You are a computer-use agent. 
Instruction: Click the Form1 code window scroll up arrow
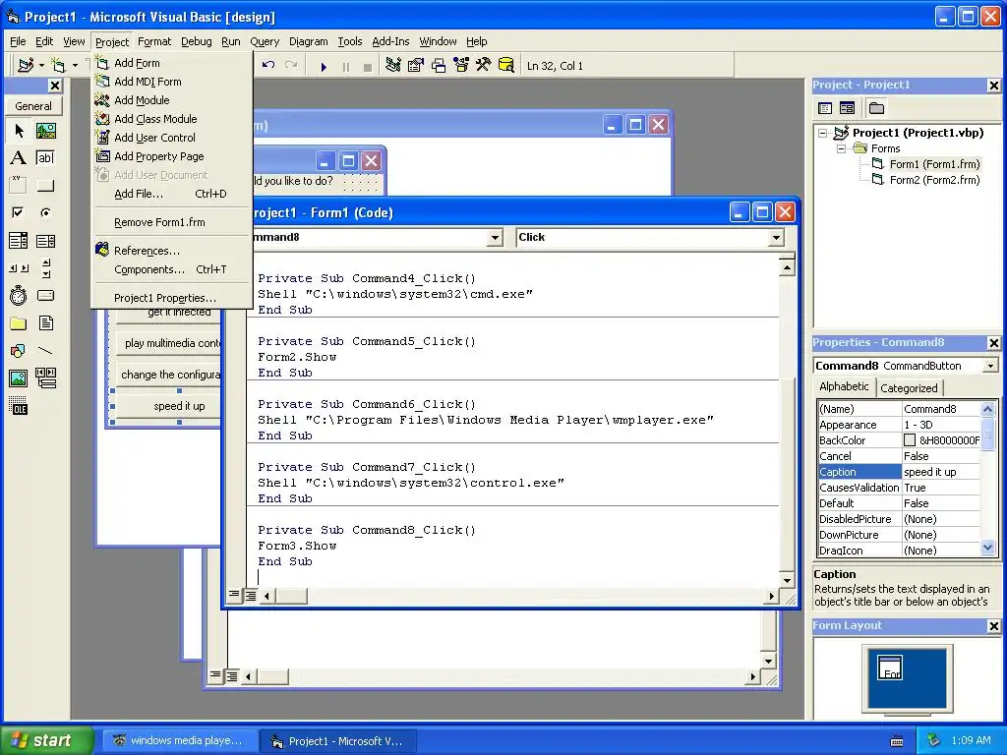point(788,267)
